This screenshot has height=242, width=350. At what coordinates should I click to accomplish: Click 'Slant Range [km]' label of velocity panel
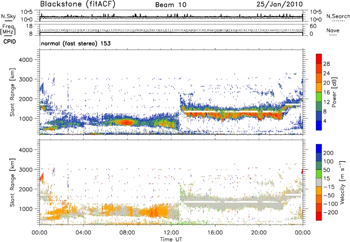pos(12,183)
